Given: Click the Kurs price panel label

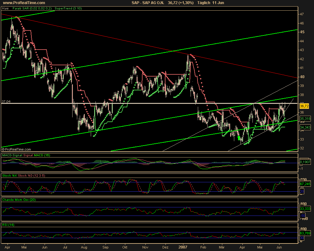Looking at the screenshot, I should (x=5, y=8).
